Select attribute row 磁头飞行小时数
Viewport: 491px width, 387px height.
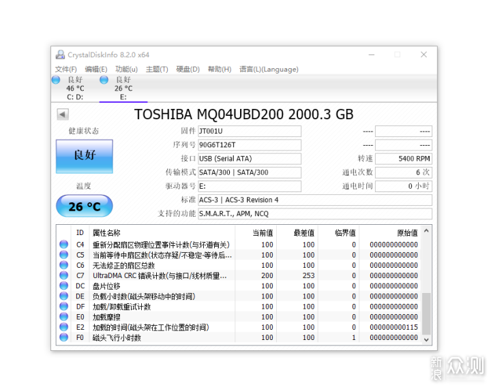(239, 337)
